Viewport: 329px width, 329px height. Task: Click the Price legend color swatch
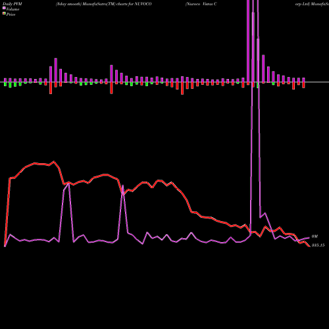(4, 14)
